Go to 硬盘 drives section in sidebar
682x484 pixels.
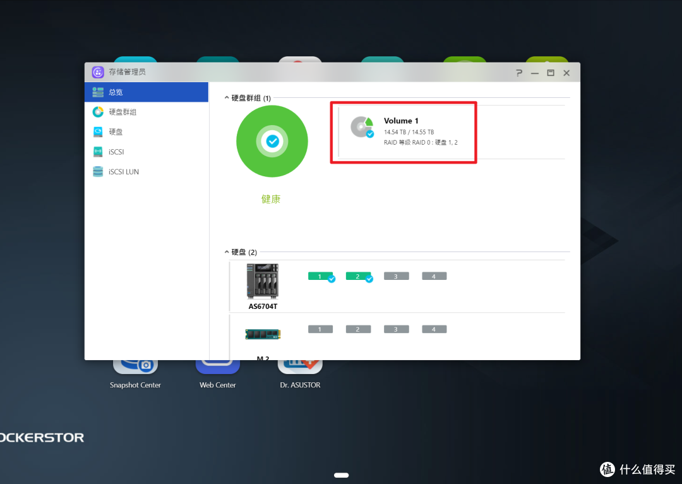point(116,132)
